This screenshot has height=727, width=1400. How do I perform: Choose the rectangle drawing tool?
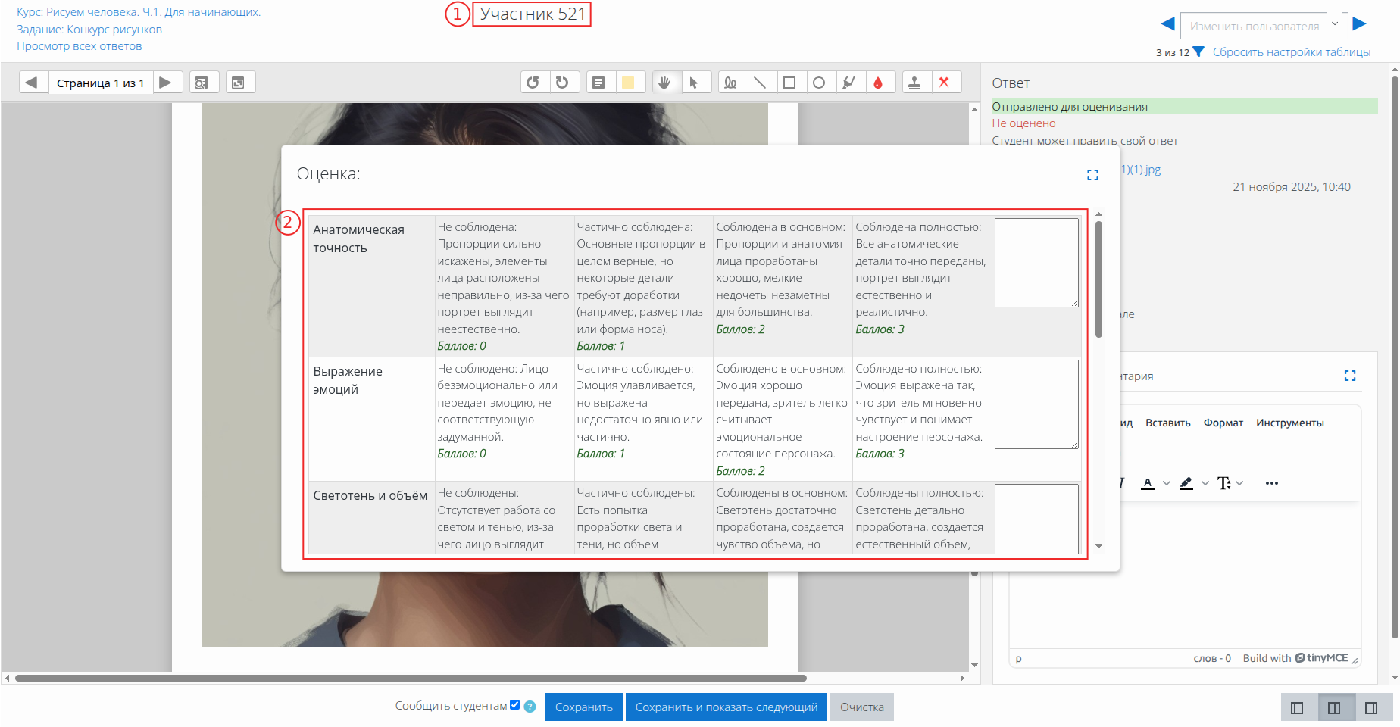tap(789, 83)
